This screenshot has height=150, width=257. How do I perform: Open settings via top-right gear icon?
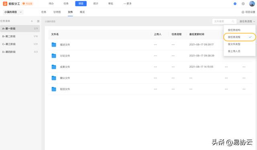243,4
